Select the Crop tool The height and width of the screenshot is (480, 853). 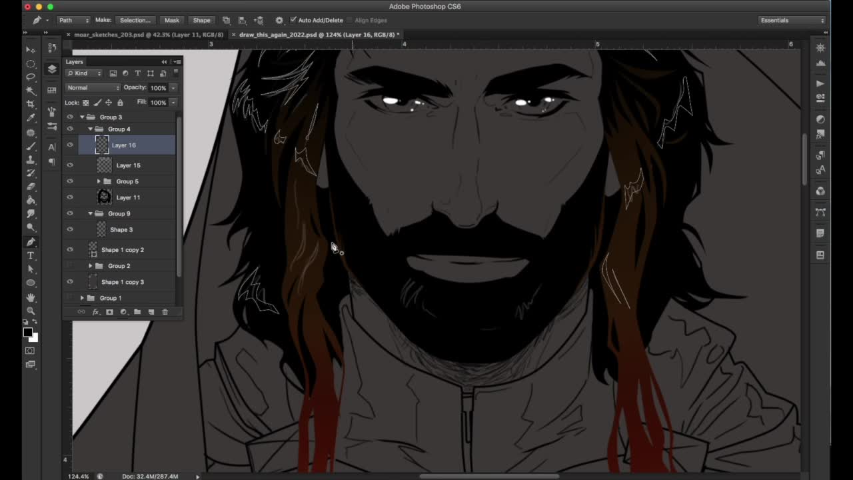31,104
